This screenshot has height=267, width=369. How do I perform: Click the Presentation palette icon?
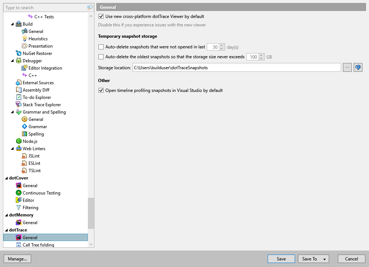click(x=25, y=46)
